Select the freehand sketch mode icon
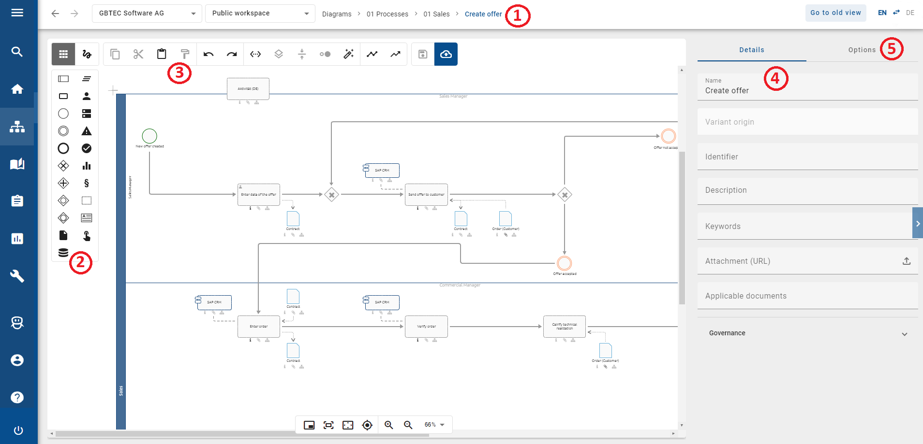Screen dimensions: 923x444 tap(87, 54)
